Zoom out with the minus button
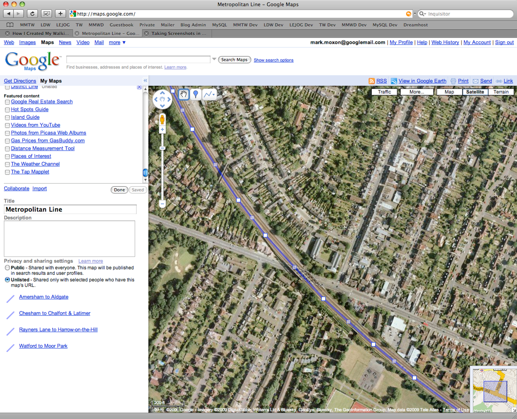 pyautogui.click(x=162, y=204)
